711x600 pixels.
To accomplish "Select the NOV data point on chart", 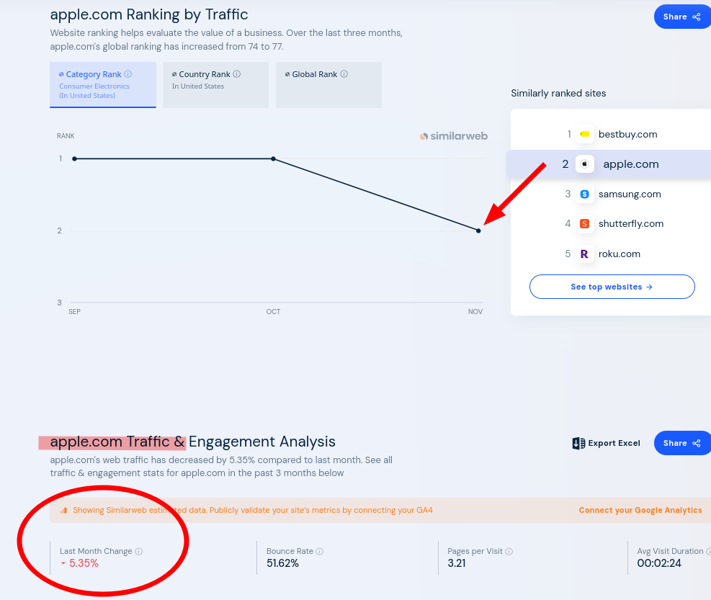I will pos(478,230).
